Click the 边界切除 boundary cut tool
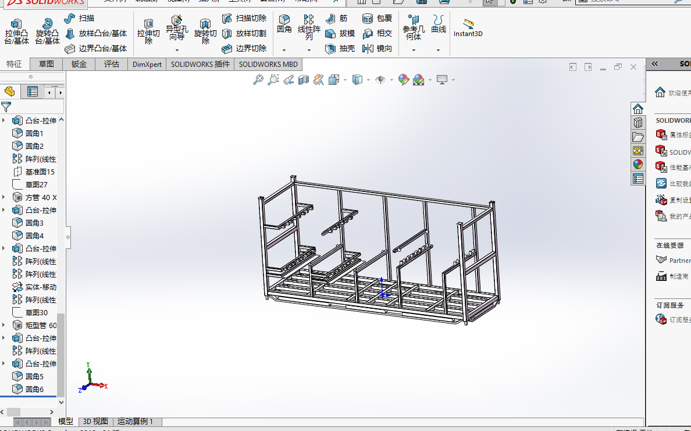The image size is (691, 431). [x=244, y=48]
